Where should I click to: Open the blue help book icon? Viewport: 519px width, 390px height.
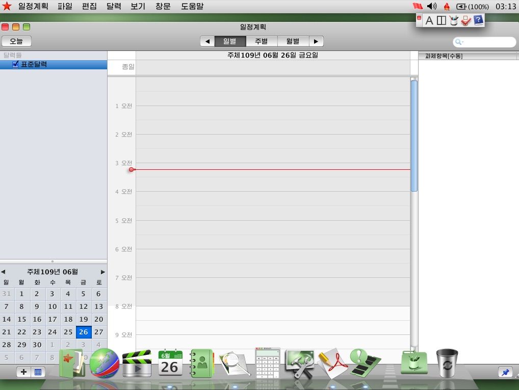(478, 20)
